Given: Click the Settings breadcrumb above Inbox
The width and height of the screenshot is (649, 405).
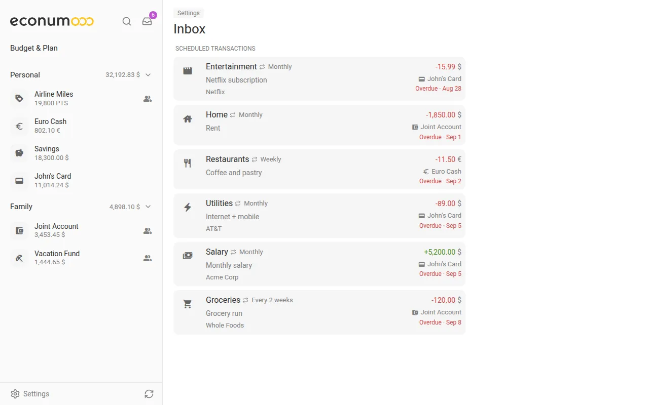Looking at the screenshot, I should [x=189, y=13].
